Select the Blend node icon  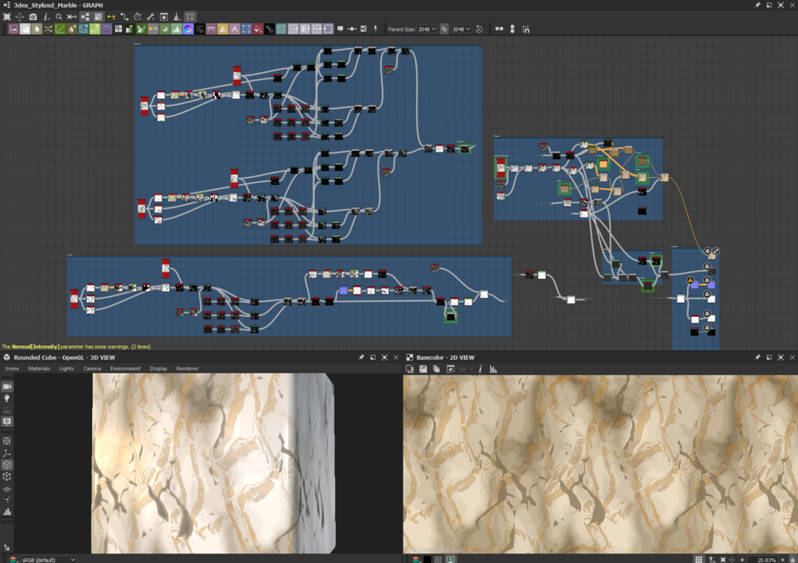(25, 29)
